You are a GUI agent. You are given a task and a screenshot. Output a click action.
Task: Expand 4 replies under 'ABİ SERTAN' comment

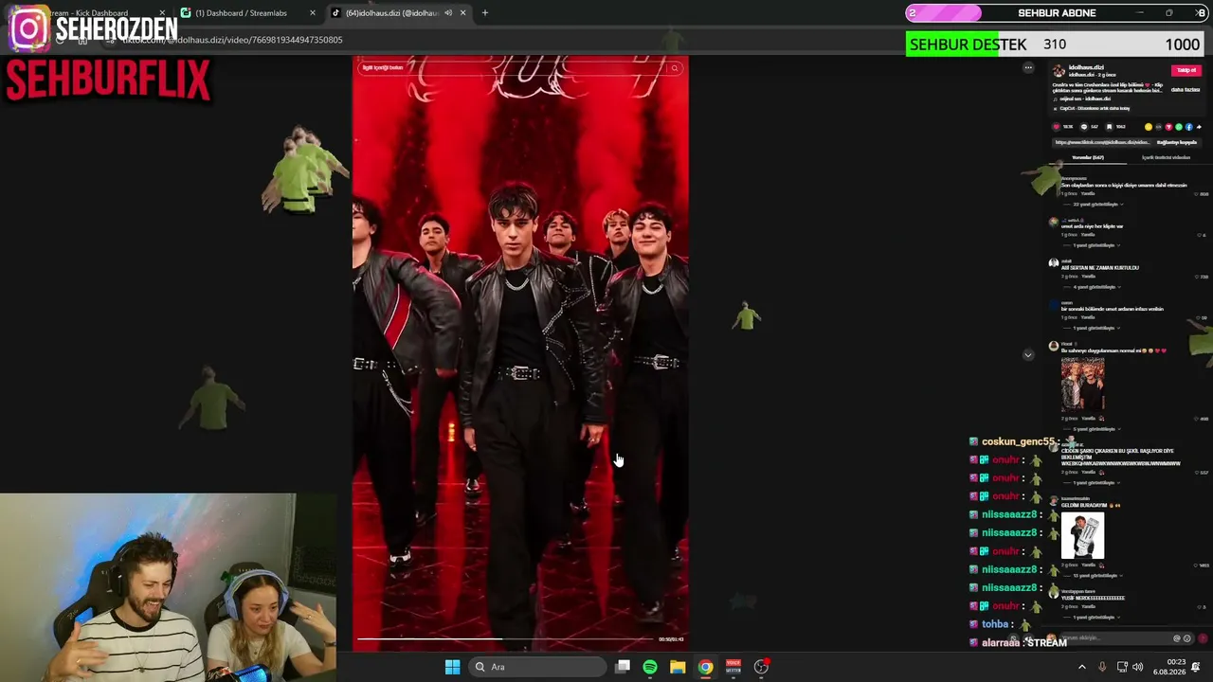tap(1094, 287)
